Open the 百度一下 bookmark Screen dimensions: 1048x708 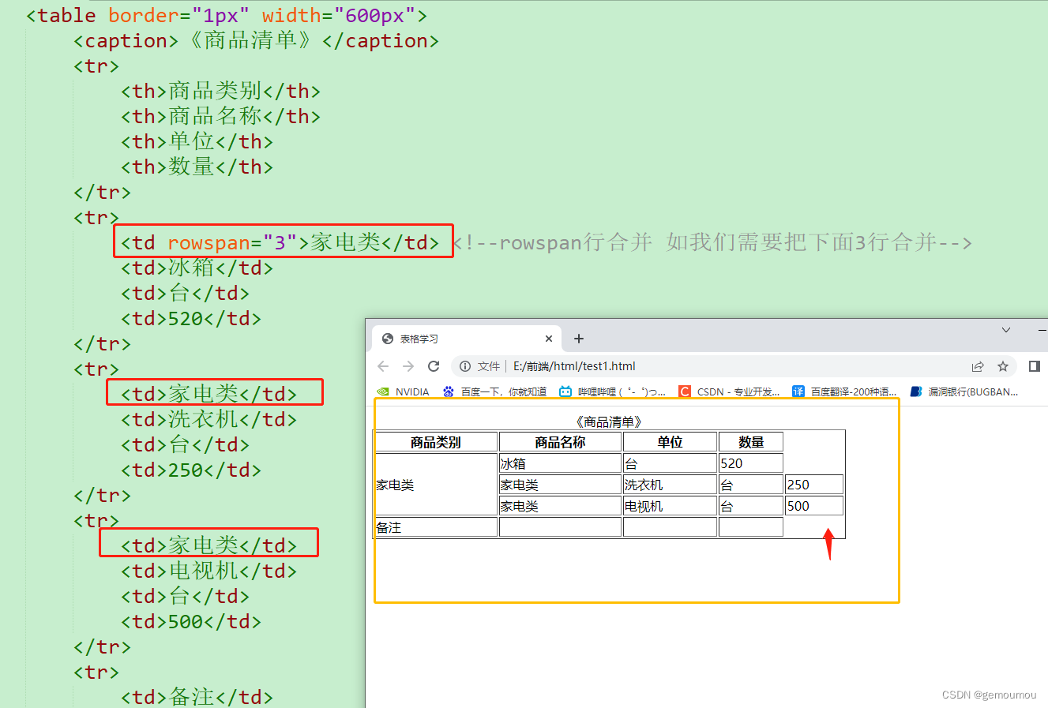pos(494,391)
